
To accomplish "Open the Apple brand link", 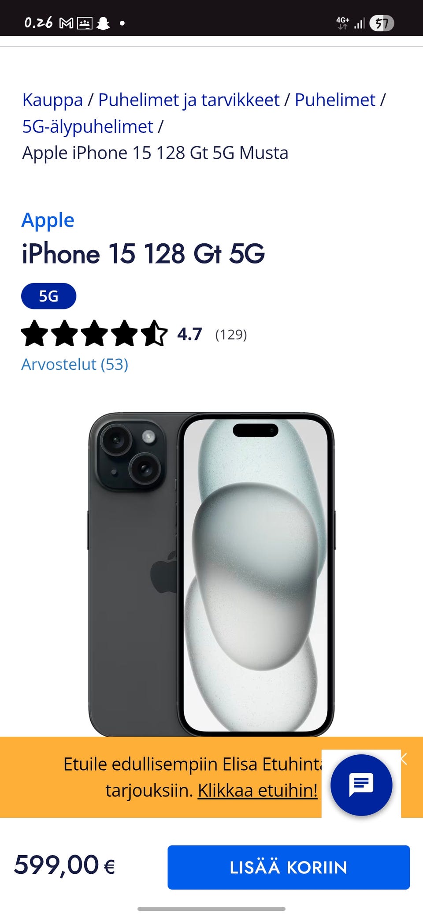I will coord(48,220).
